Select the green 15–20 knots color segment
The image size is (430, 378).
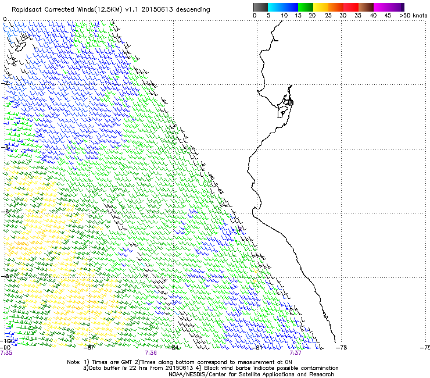point(306,7)
